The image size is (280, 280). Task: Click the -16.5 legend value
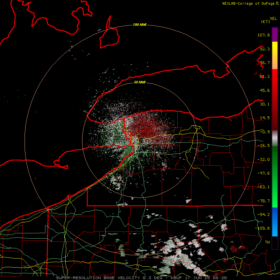click(x=264, y=146)
